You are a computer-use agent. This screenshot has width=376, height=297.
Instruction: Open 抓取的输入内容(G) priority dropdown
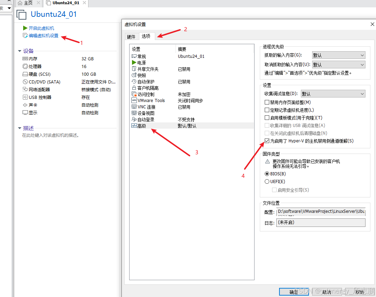(x=338, y=55)
